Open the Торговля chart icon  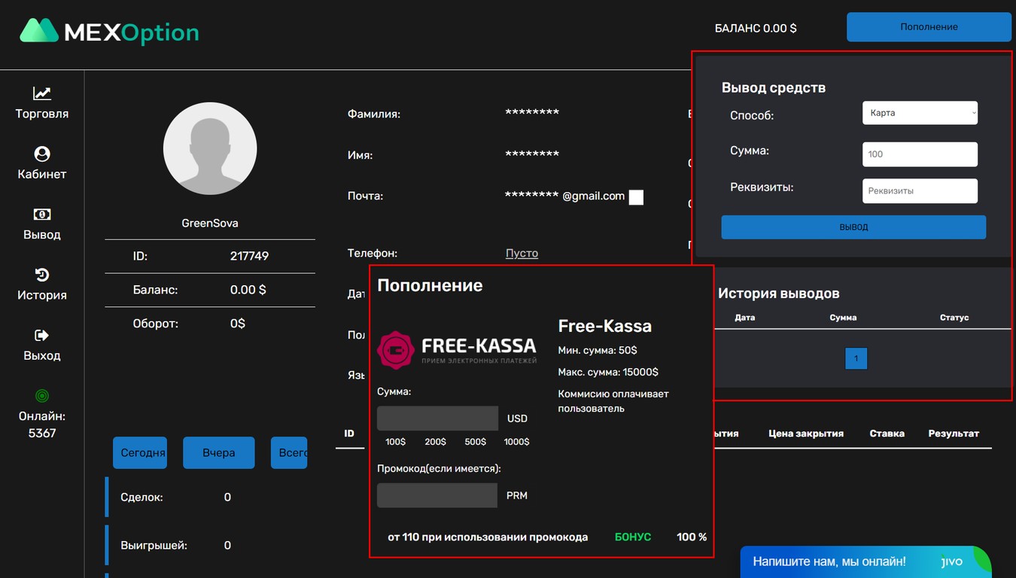pos(42,93)
